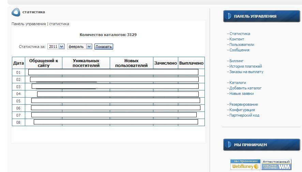Open the февраль month dropdown

(x=79, y=47)
